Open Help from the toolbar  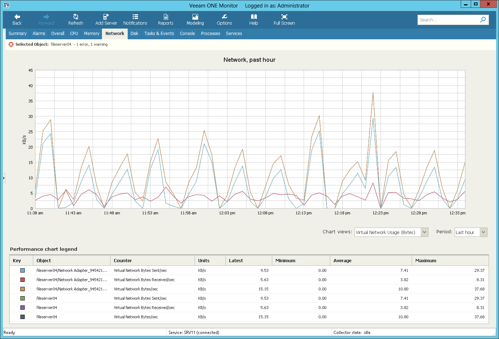tap(254, 20)
